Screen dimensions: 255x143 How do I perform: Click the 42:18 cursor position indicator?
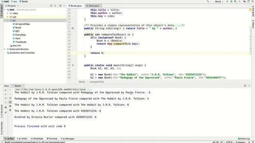[x=216, y=142]
